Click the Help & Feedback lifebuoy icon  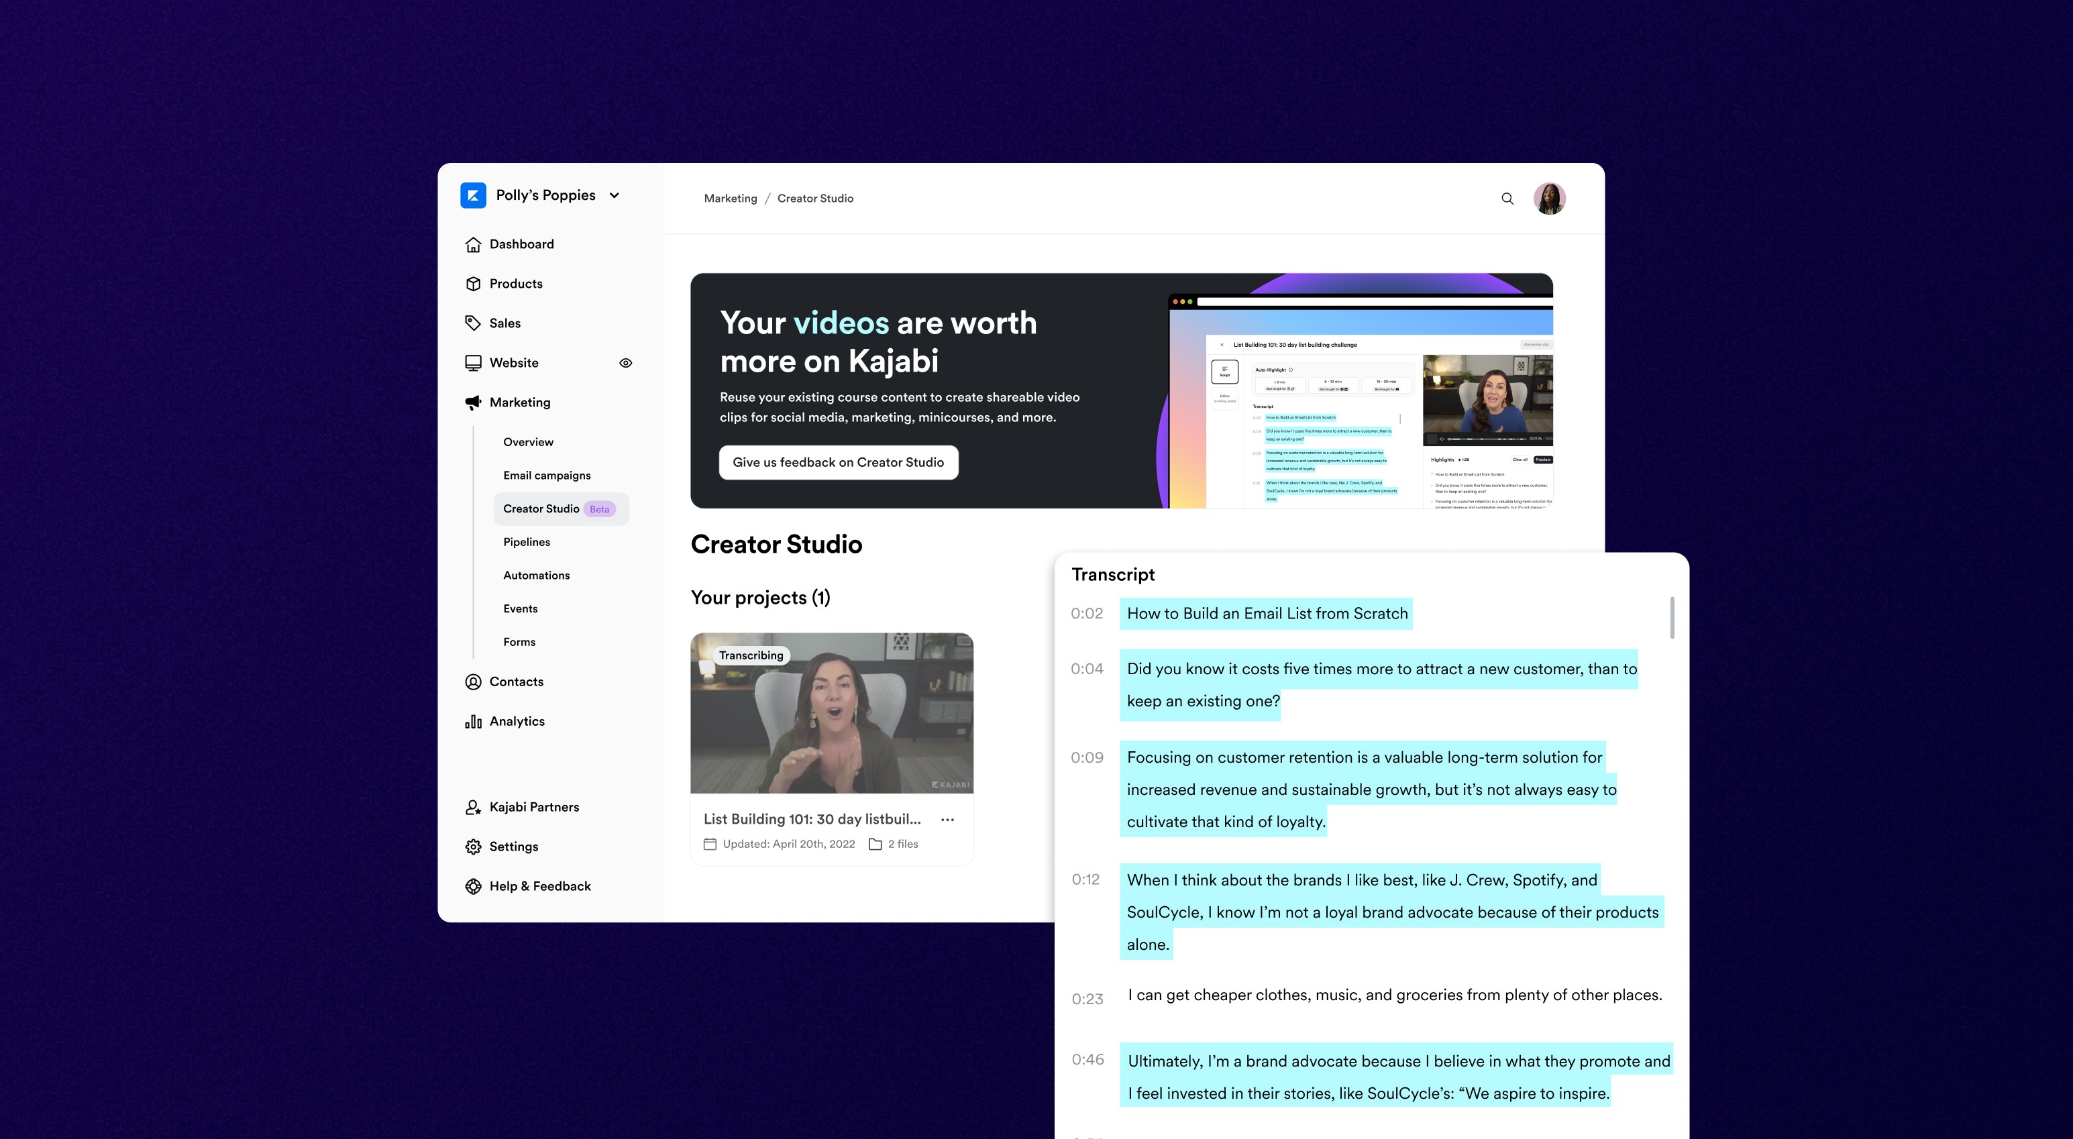pyautogui.click(x=473, y=886)
